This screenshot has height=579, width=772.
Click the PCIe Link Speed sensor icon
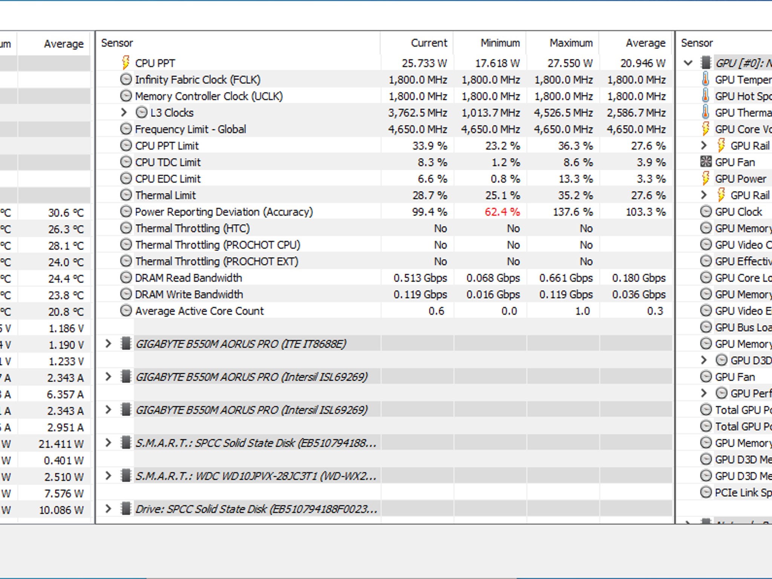[706, 492]
